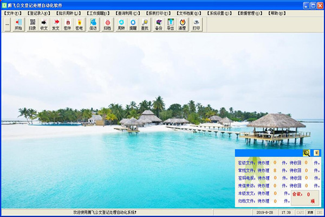Open the 归档 archive tool
The width and height of the screenshot is (325, 217).
[107, 24]
